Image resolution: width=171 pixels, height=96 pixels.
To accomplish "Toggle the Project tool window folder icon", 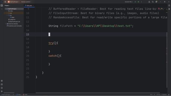I will [2, 5].
